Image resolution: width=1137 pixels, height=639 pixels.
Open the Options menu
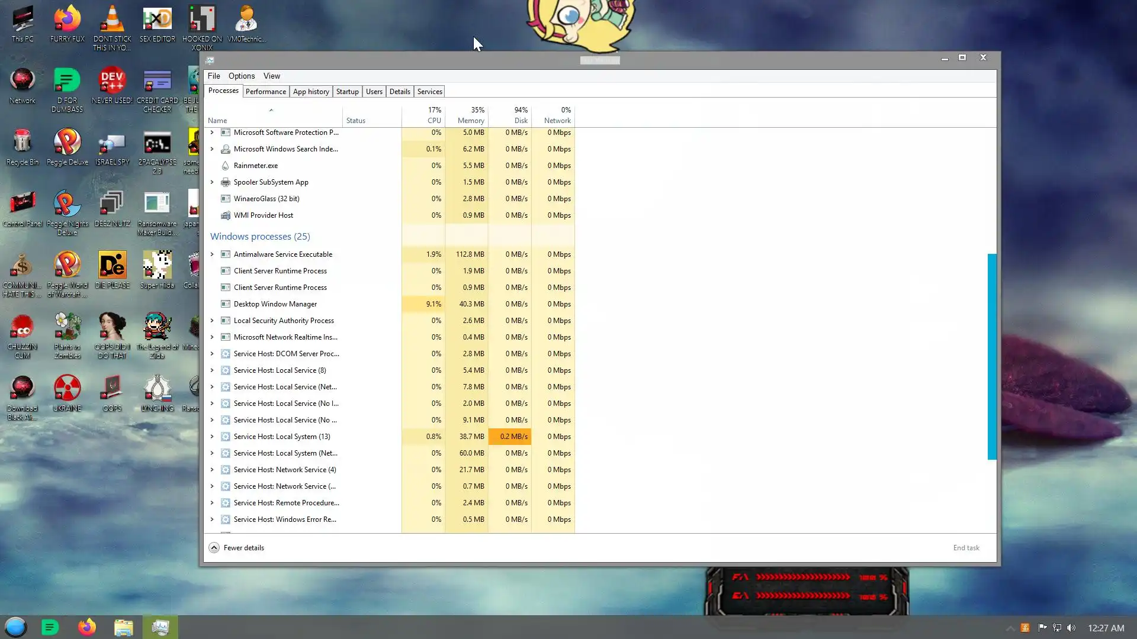click(241, 76)
